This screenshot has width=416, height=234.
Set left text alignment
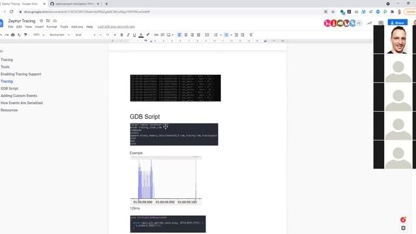pyautogui.click(x=179, y=34)
